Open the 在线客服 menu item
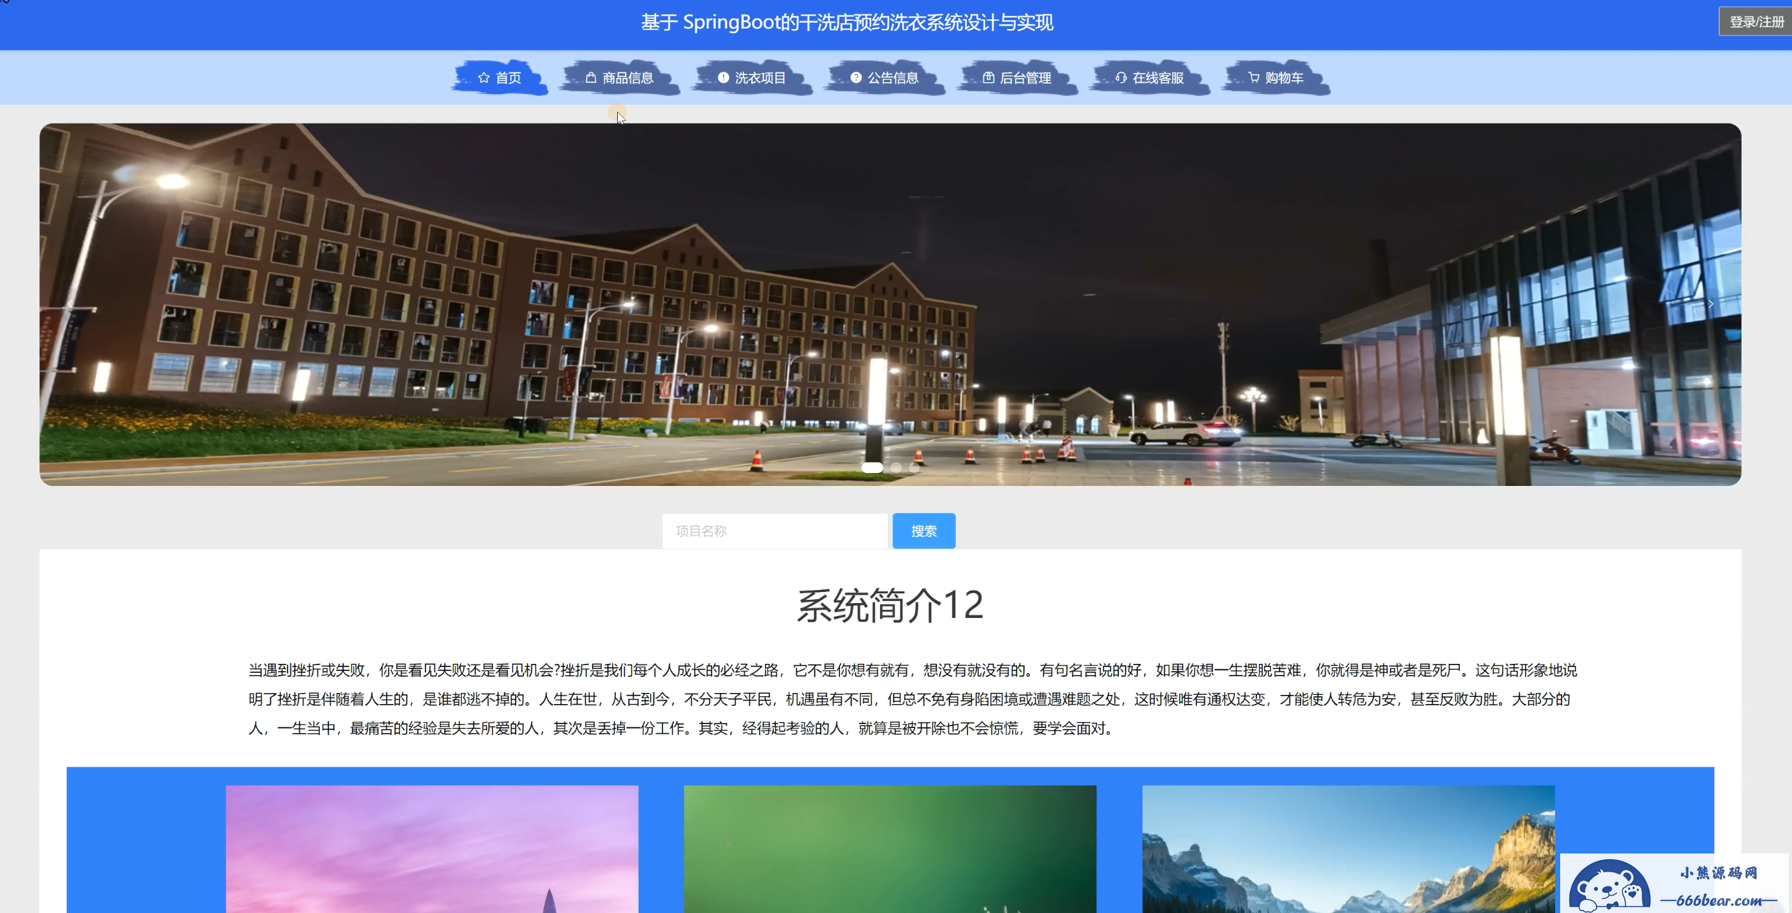Image resolution: width=1792 pixels, height=913 pixels. (1149, 78)
